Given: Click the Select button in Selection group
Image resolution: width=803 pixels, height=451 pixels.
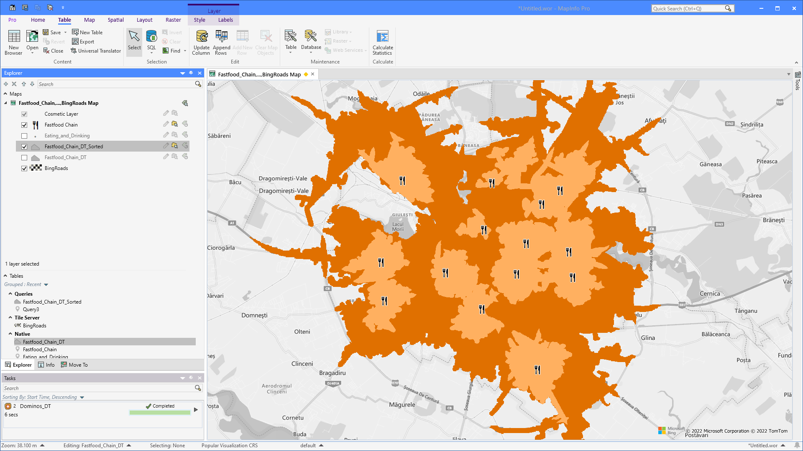Looking at the screenshot, I should [x=134, y=41].
